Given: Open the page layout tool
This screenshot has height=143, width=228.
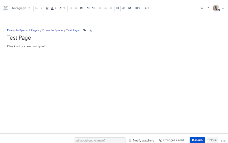Looking at the screenshot, I should click(x=117, y=8).
